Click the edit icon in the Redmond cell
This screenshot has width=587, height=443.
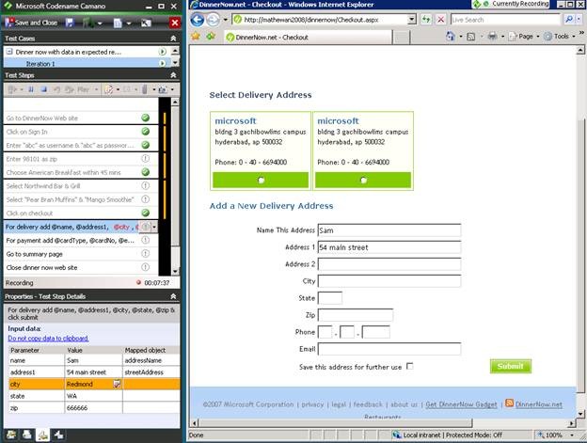coord(118,384)
